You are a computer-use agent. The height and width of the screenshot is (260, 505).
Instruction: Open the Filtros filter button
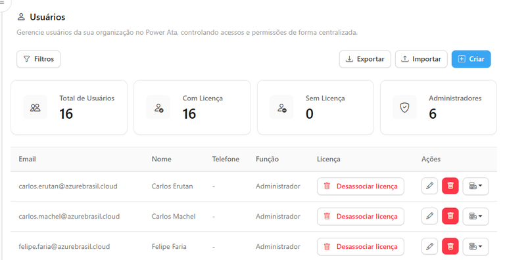click(x=38, y=59)
